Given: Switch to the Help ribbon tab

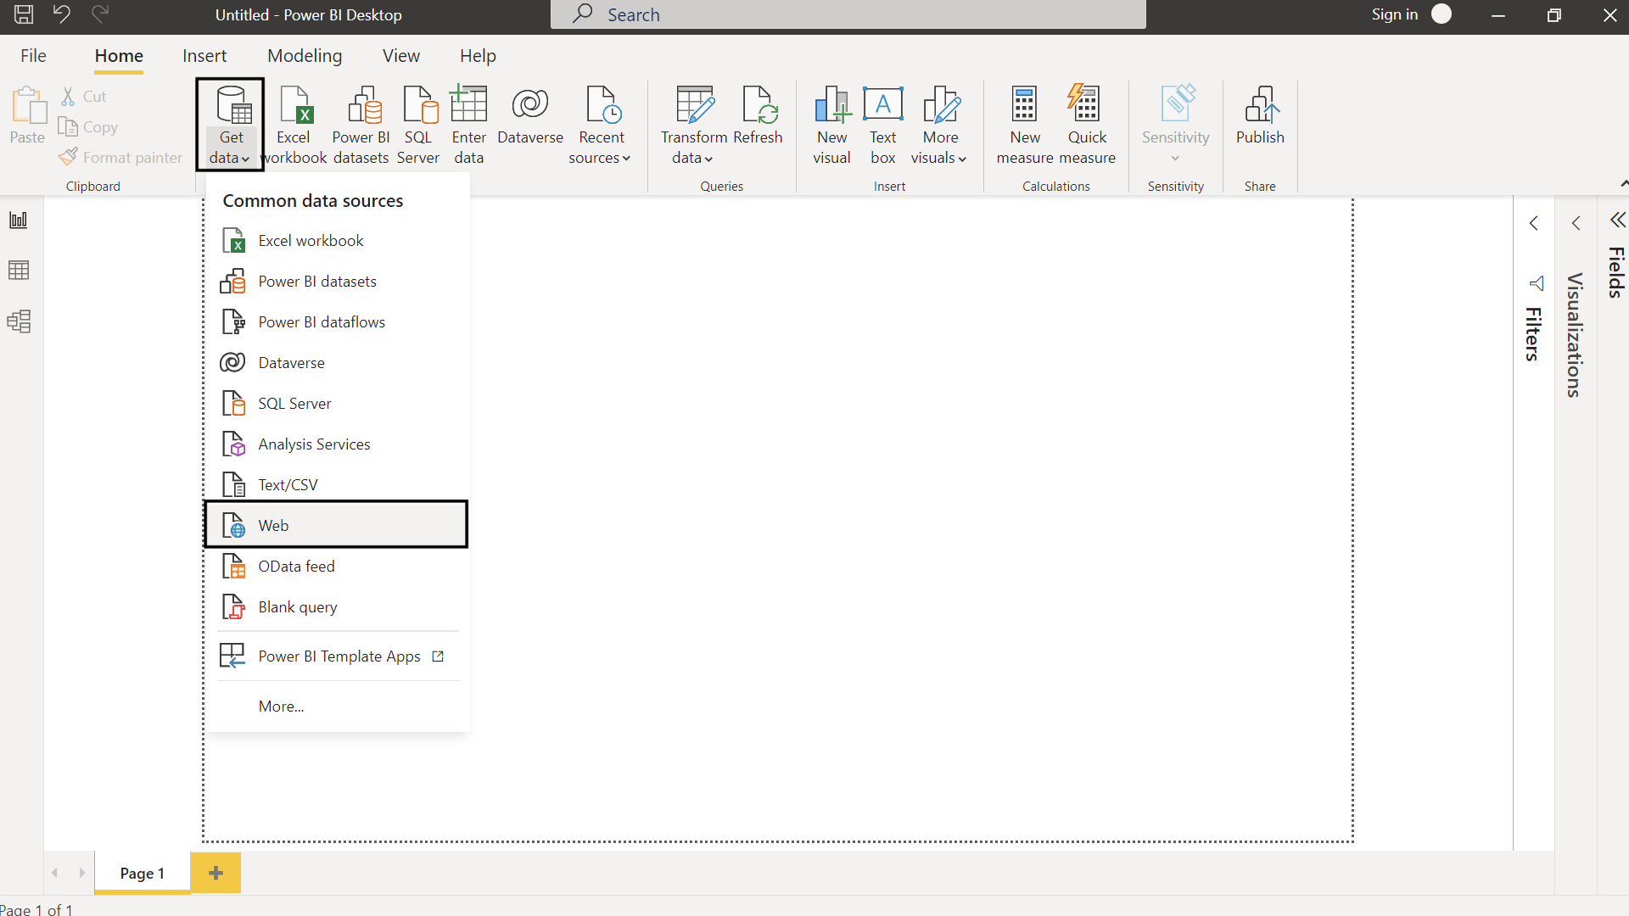Looking at the screenshot, I should (x=478, y=56).
